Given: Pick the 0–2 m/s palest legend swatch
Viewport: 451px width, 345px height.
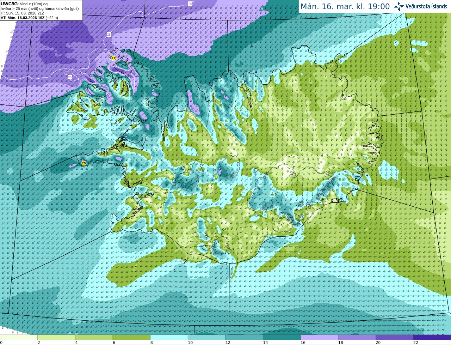Looking at the screenshot, I should point(19,337).
